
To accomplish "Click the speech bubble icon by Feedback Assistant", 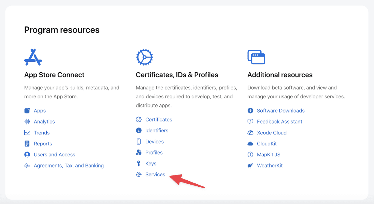I will click(x=250, y=121).
